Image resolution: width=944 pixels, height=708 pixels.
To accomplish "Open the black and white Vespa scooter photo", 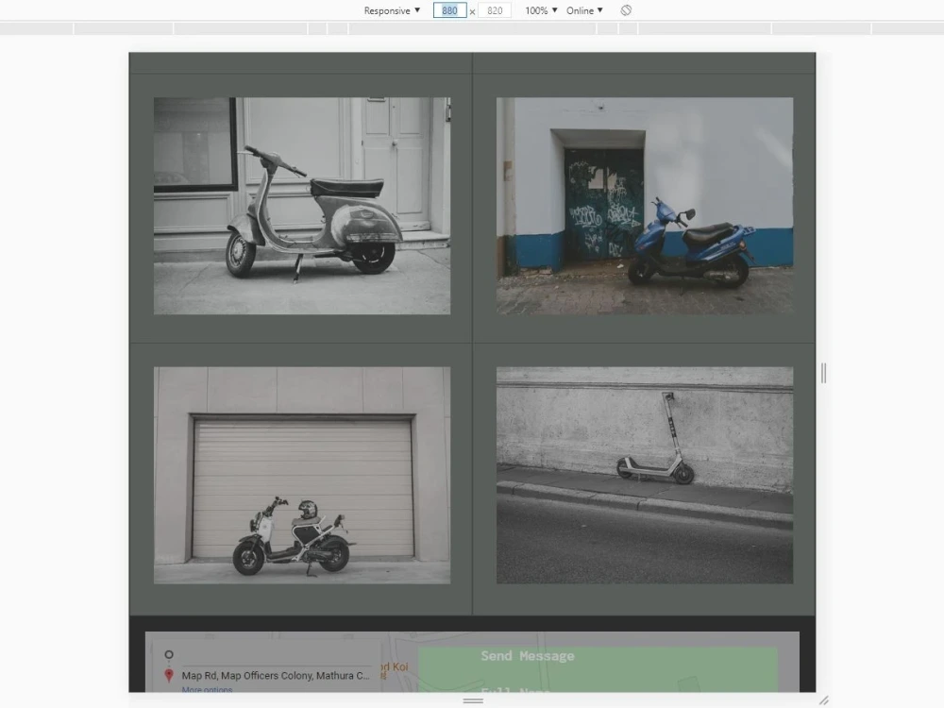I will (302, 206).
